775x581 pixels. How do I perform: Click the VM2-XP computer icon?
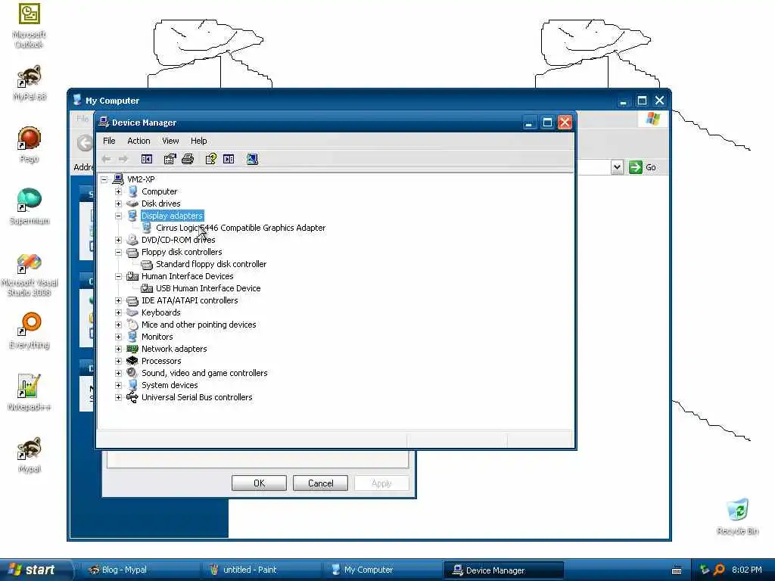(x=118, y=179)
